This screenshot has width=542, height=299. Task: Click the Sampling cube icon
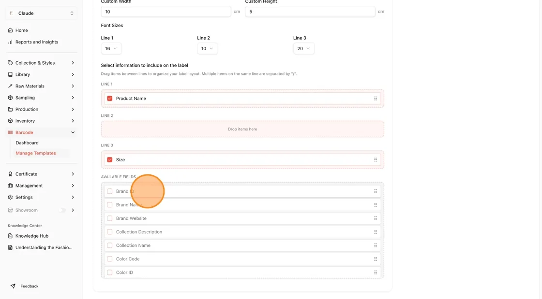pos(10,98)
